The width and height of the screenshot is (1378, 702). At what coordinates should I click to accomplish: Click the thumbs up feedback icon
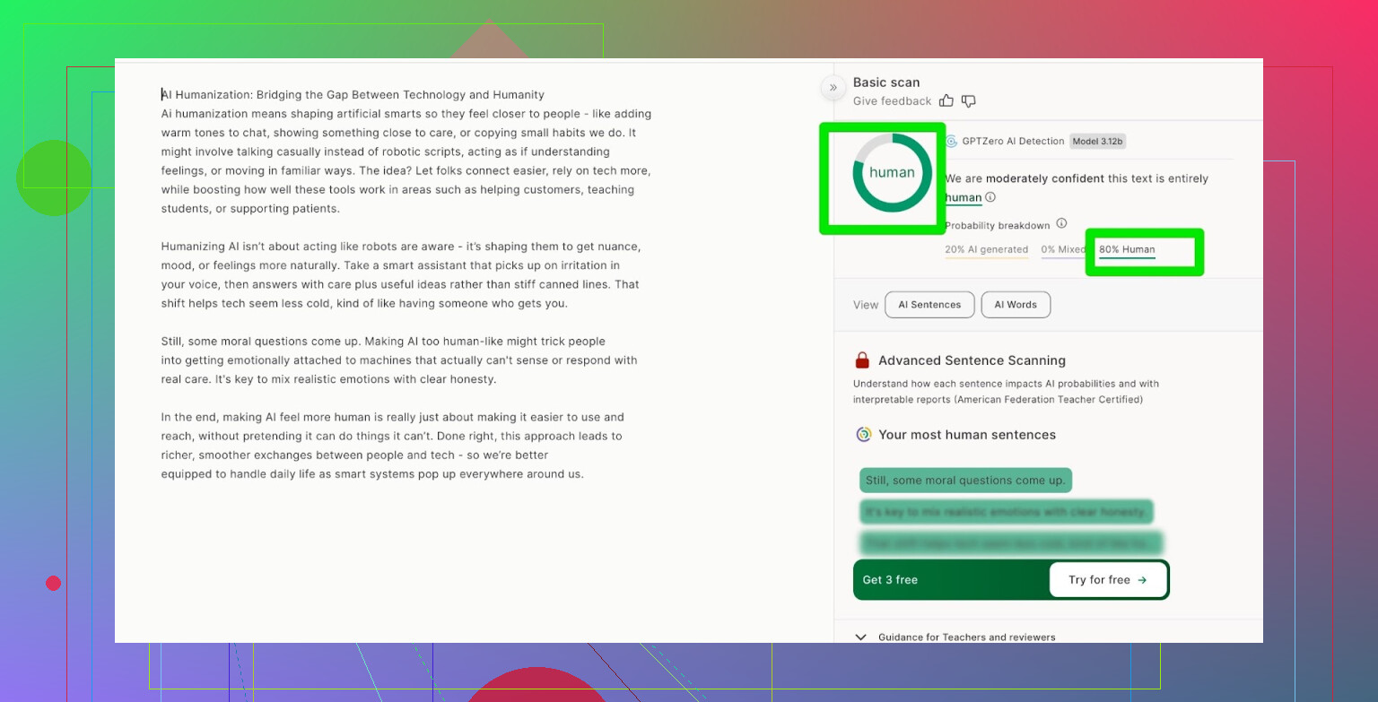click(x=947, y=101)
